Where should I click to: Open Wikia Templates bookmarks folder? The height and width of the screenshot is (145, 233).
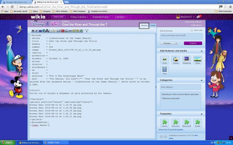click(78, 11)
